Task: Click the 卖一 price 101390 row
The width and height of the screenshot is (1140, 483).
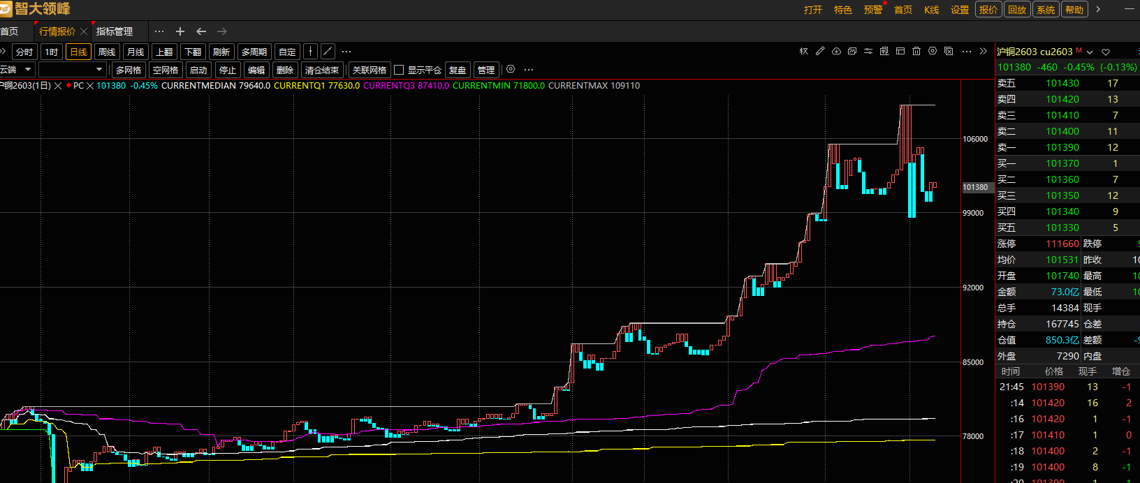Action: click(1062, 147)
